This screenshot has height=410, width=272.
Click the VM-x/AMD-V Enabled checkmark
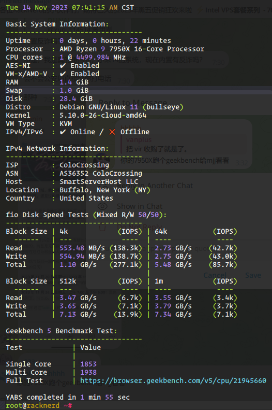point(63,74)
